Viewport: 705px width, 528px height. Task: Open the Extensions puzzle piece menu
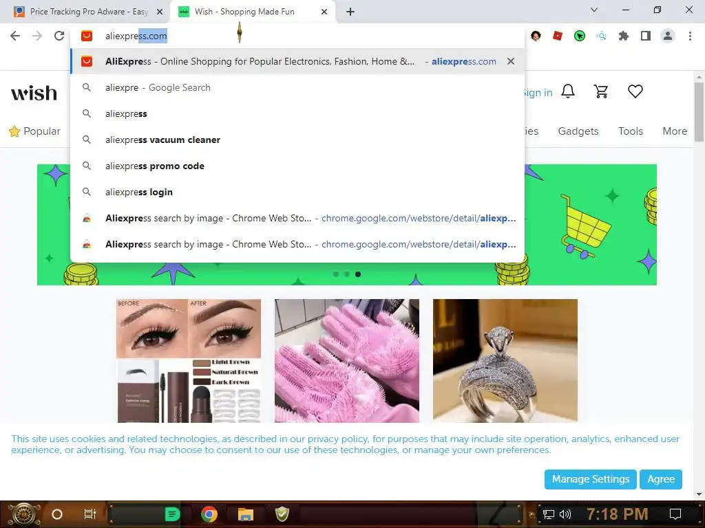(624, 36)
